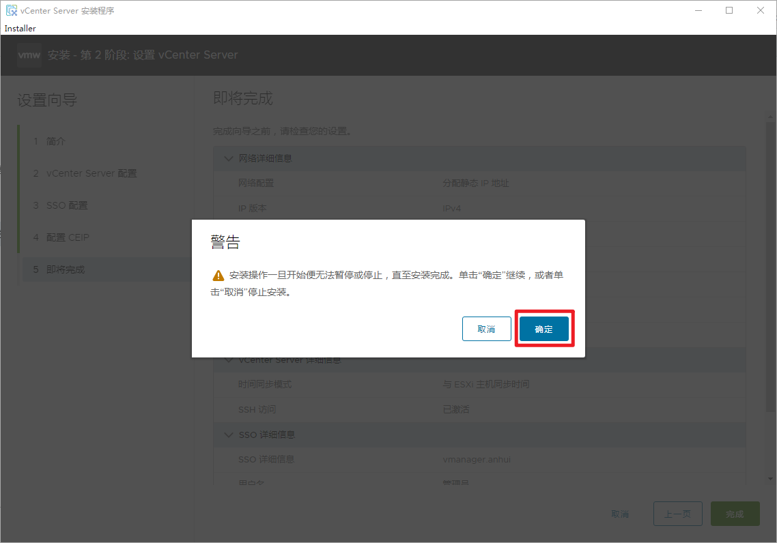777x543 pixels.
Task: Go to wizard step 1 简介
Action: (56, 141)
